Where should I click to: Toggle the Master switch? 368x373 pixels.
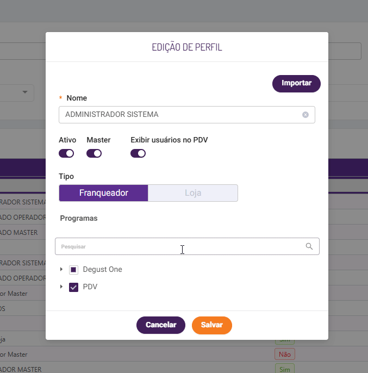pos(94,153)
